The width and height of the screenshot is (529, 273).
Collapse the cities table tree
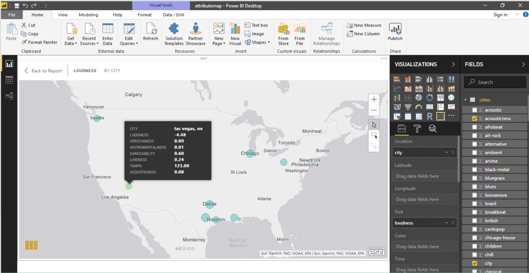click(465, 99)
